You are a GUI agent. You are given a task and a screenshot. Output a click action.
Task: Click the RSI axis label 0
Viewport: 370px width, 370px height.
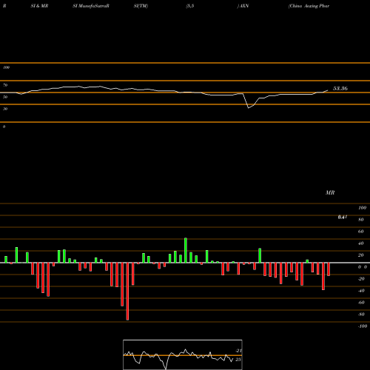point(4,127)
